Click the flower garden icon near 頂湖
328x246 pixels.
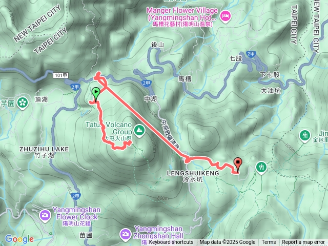point(23,104)
